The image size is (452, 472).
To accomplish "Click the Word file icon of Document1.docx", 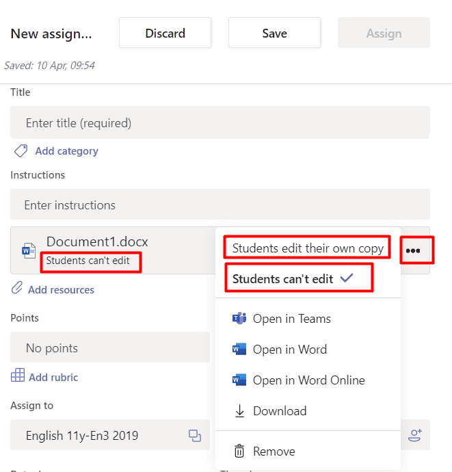I will pos(29,250).
